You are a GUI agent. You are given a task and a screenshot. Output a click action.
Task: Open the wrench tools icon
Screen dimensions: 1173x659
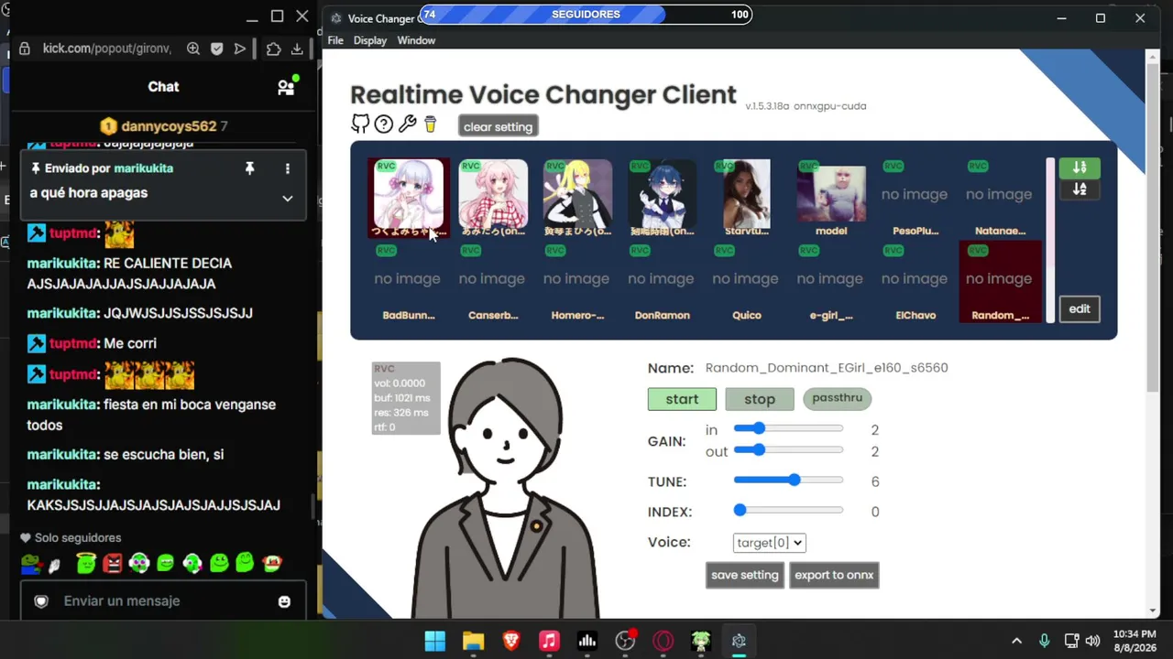tap(408, 124)
